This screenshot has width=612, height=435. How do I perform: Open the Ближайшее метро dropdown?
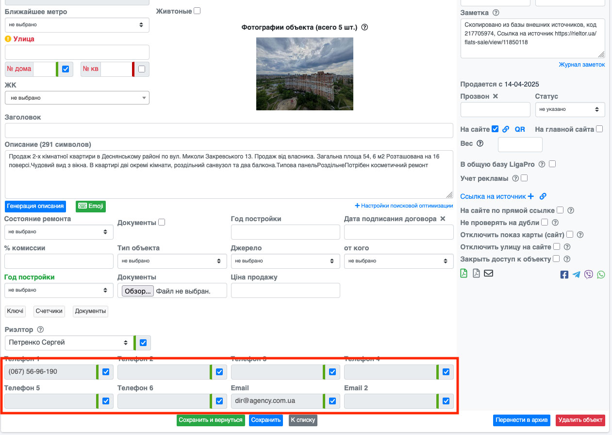point(77,25)
